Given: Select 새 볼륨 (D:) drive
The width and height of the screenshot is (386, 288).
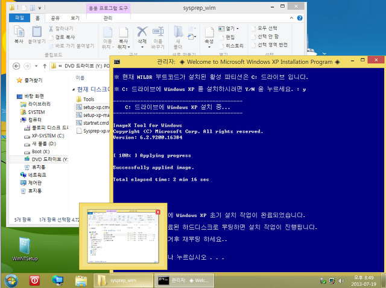Looking at the screenshot, I should (40, 143).
